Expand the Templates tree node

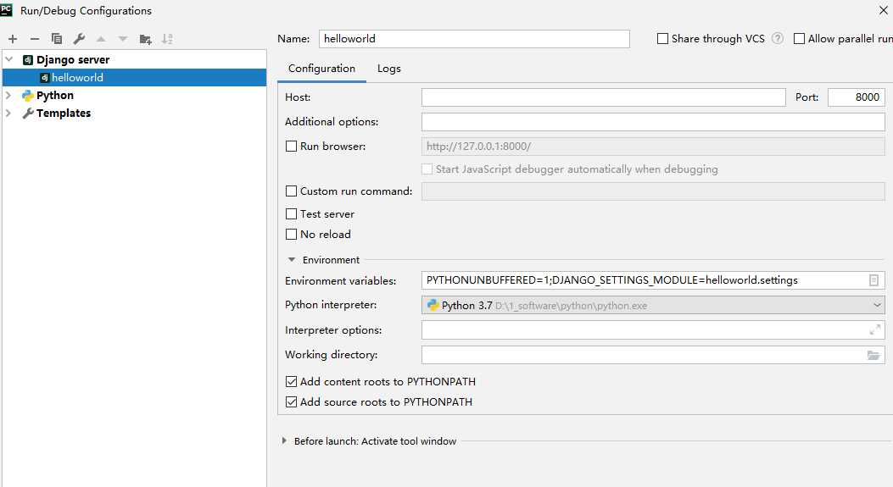point(8,113)
